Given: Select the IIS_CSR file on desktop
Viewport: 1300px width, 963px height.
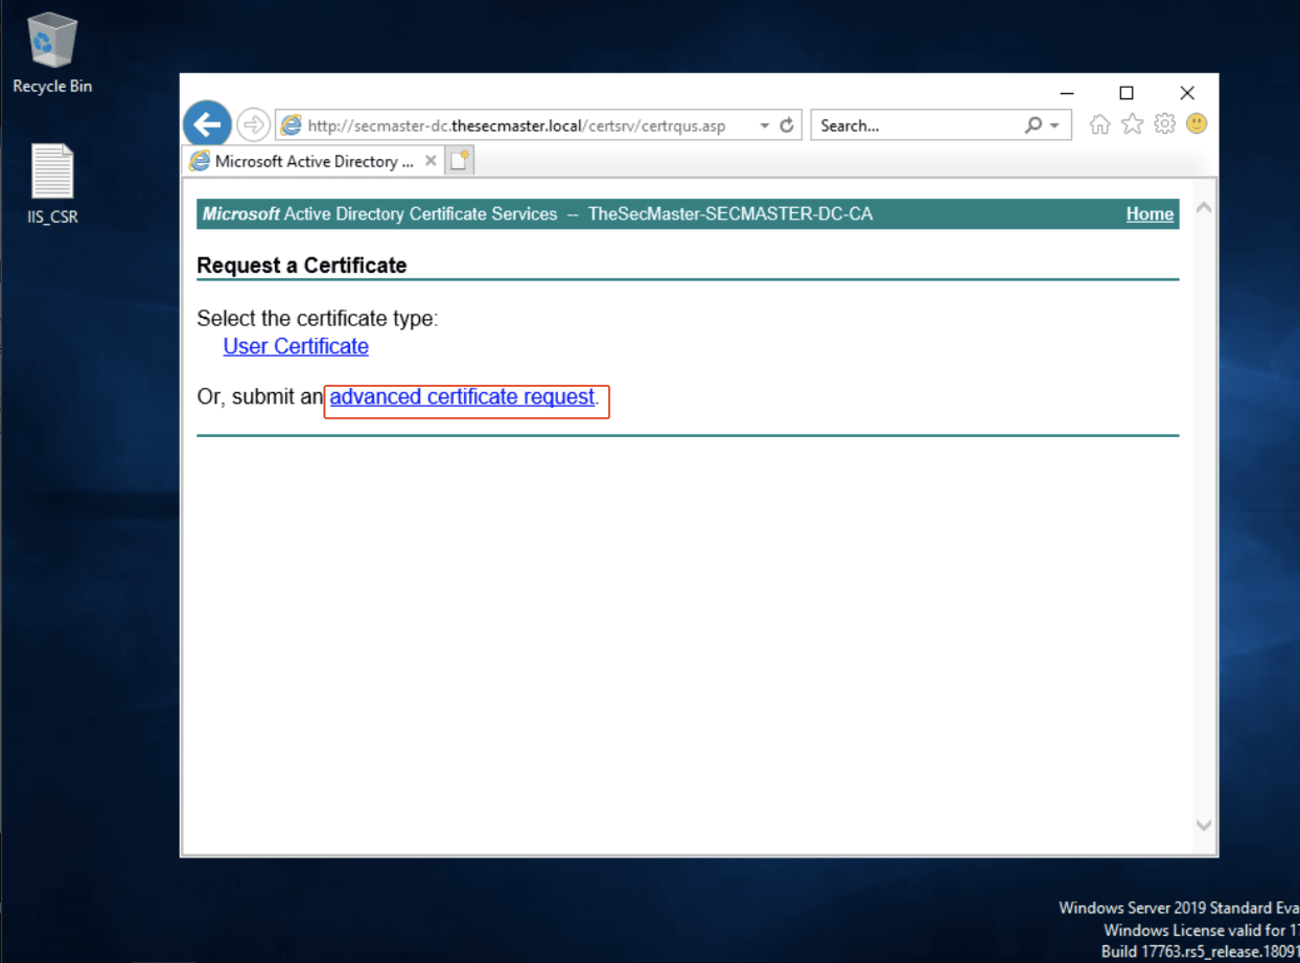Looking at the screenshot, I should pos(52,184).
